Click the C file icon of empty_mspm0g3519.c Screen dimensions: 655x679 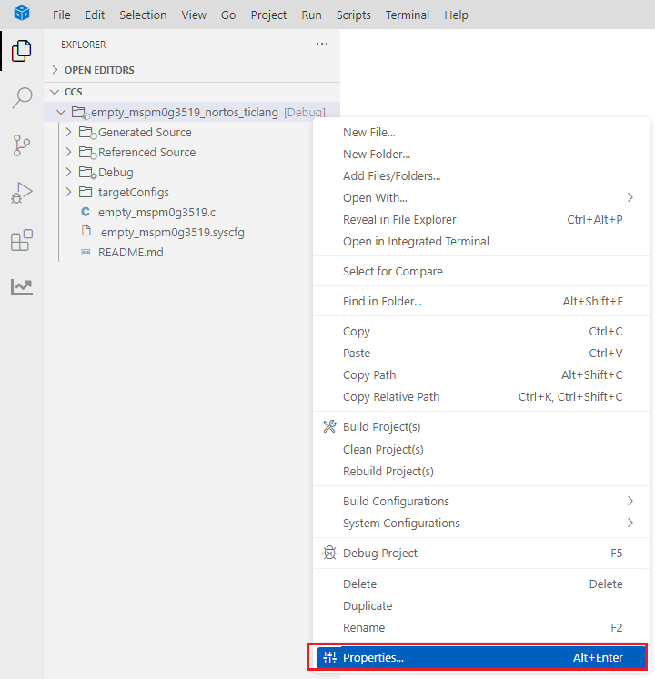click(86, 212)
